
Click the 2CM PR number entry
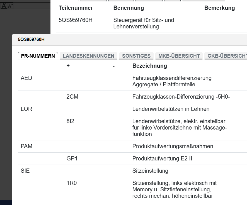tap(72, 97)
